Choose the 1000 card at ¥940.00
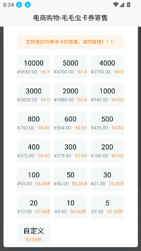Image resolution: width=141 pixels, height=251 pixels. pos(107,95)
